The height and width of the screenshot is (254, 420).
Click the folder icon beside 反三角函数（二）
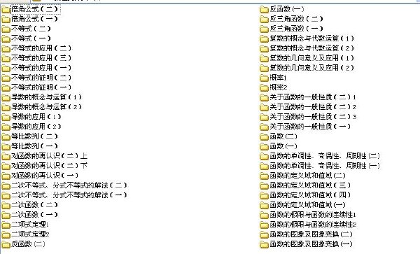[x=264, y=19]
